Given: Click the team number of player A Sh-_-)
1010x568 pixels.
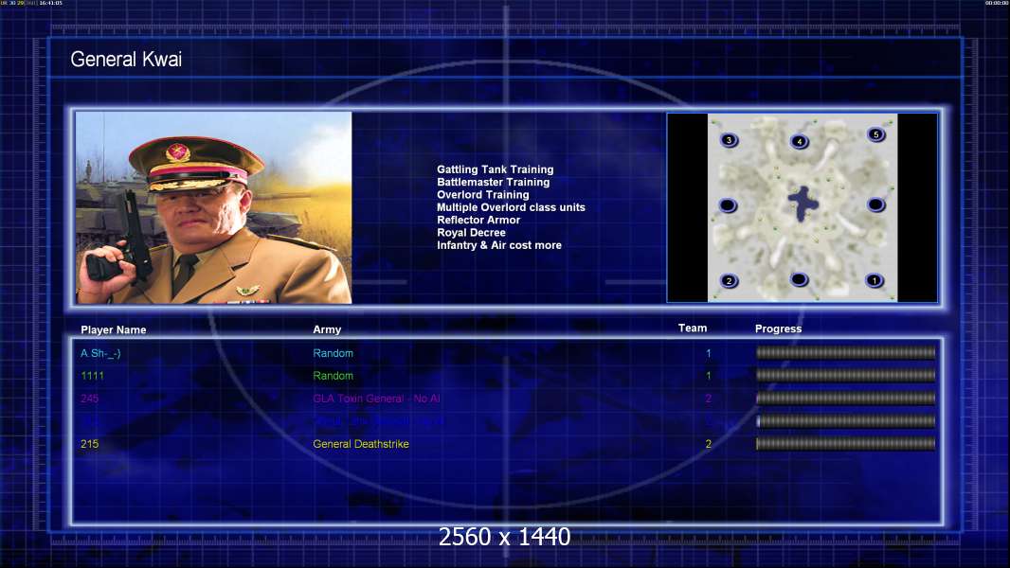Looking at the screenshot, I should pos(709,353).
